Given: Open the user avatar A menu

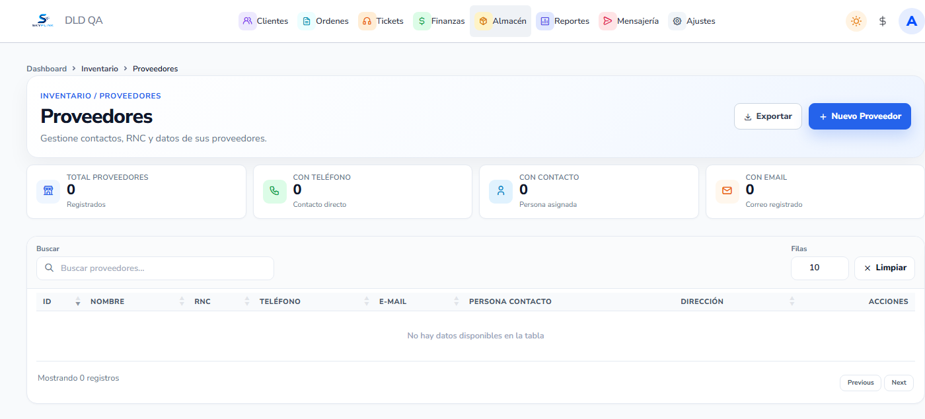Looking at the screenshot, I should click(912, 21).
